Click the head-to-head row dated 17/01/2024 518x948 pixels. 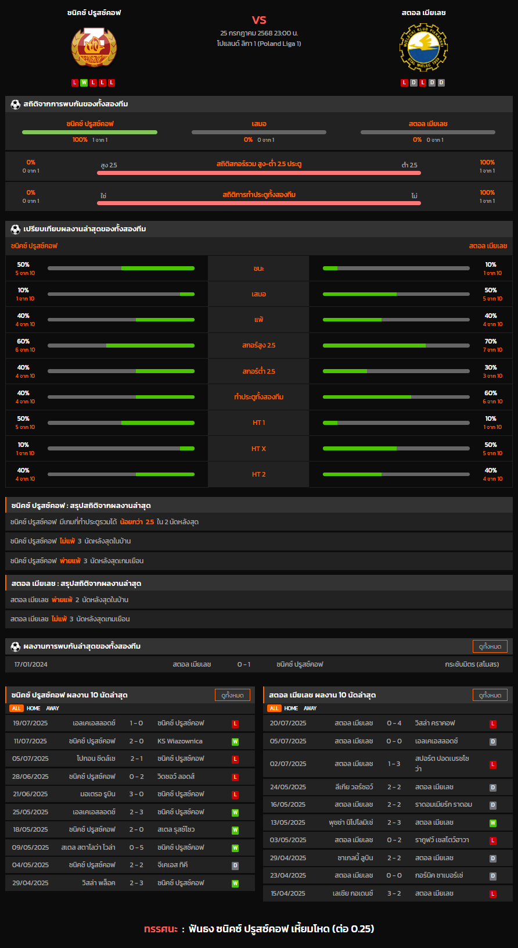point(259,664)
